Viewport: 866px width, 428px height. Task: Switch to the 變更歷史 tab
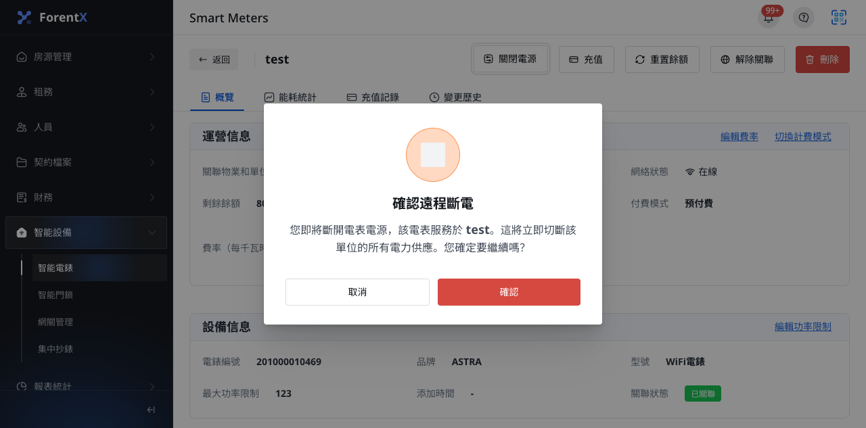455,97
